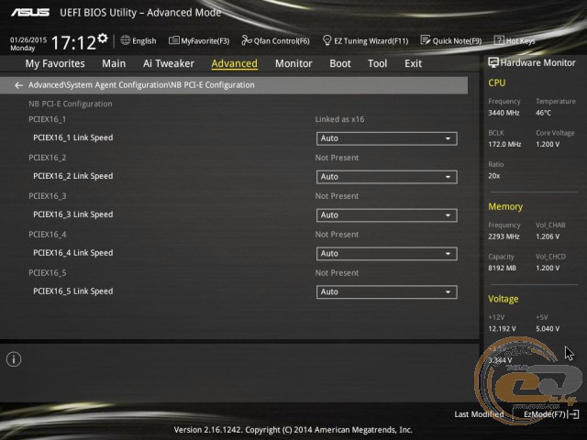587x440 pixels.
Task: Click the back arrow in breadcrumb bar
Action: [18, 85]
